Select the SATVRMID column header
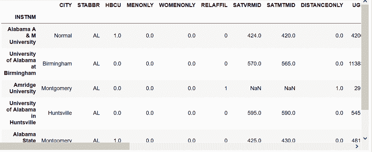Image resolution: width=372 pixels, height=152 pixels. point(247,5)
